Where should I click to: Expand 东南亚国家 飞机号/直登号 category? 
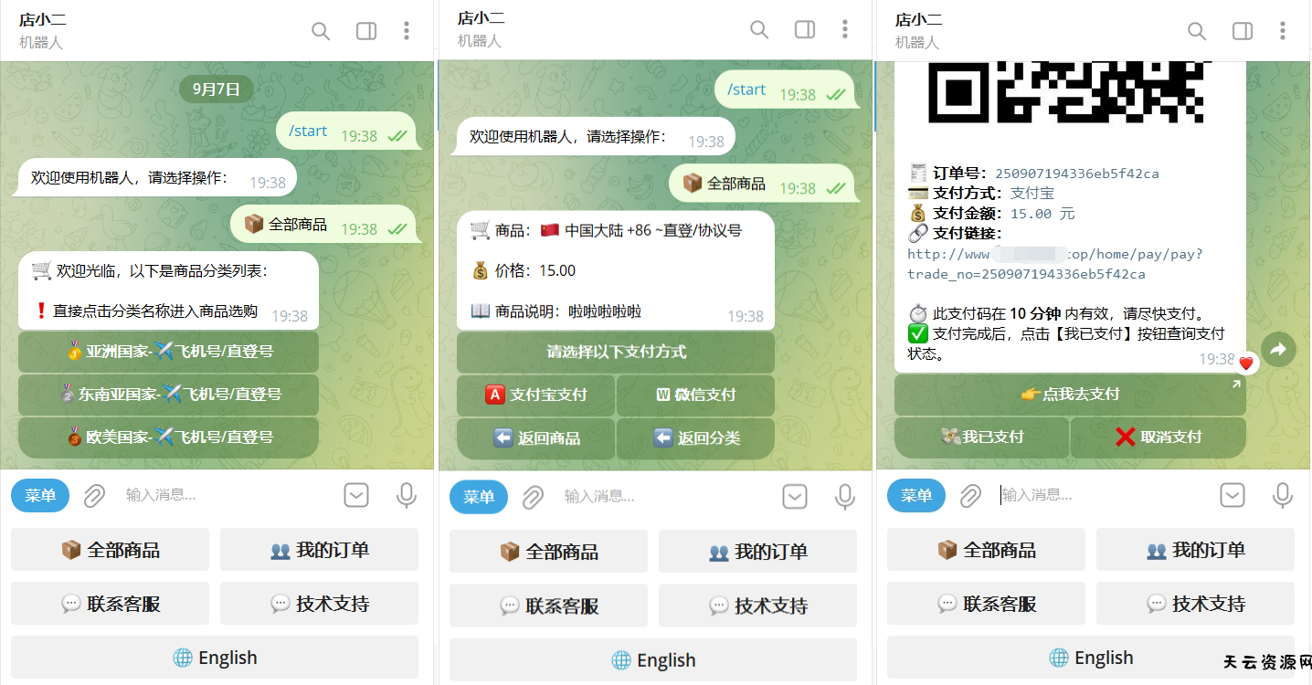(x=167, y=395)
